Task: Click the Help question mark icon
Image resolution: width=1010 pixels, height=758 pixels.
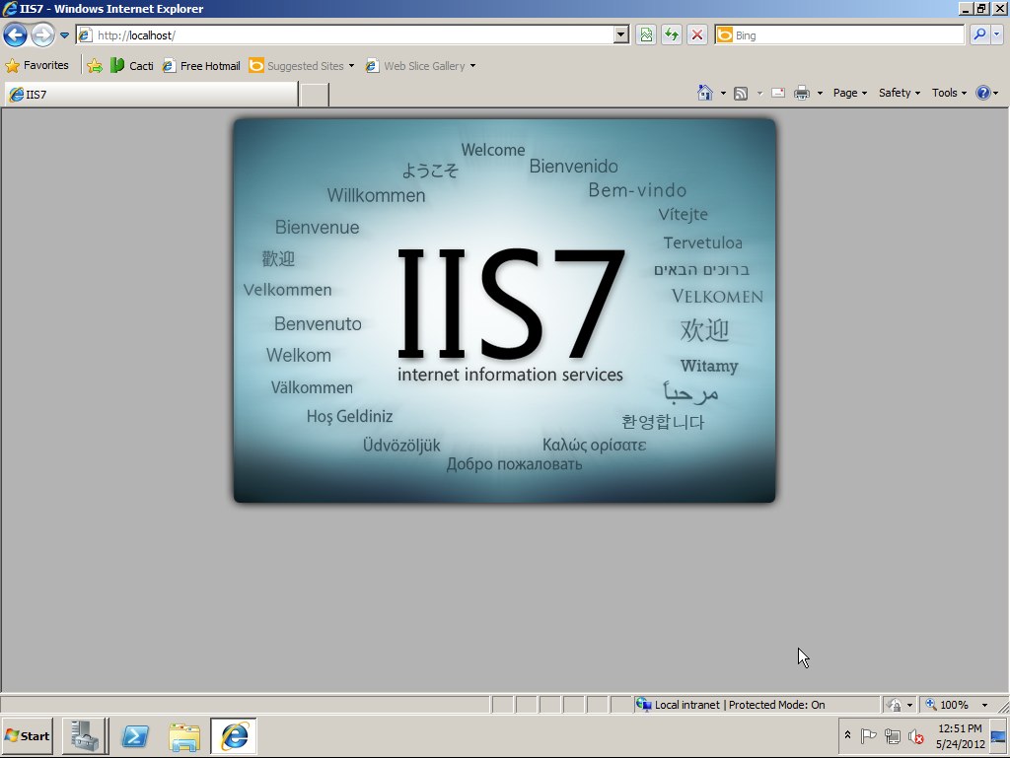Action: [x=983, y=93]
